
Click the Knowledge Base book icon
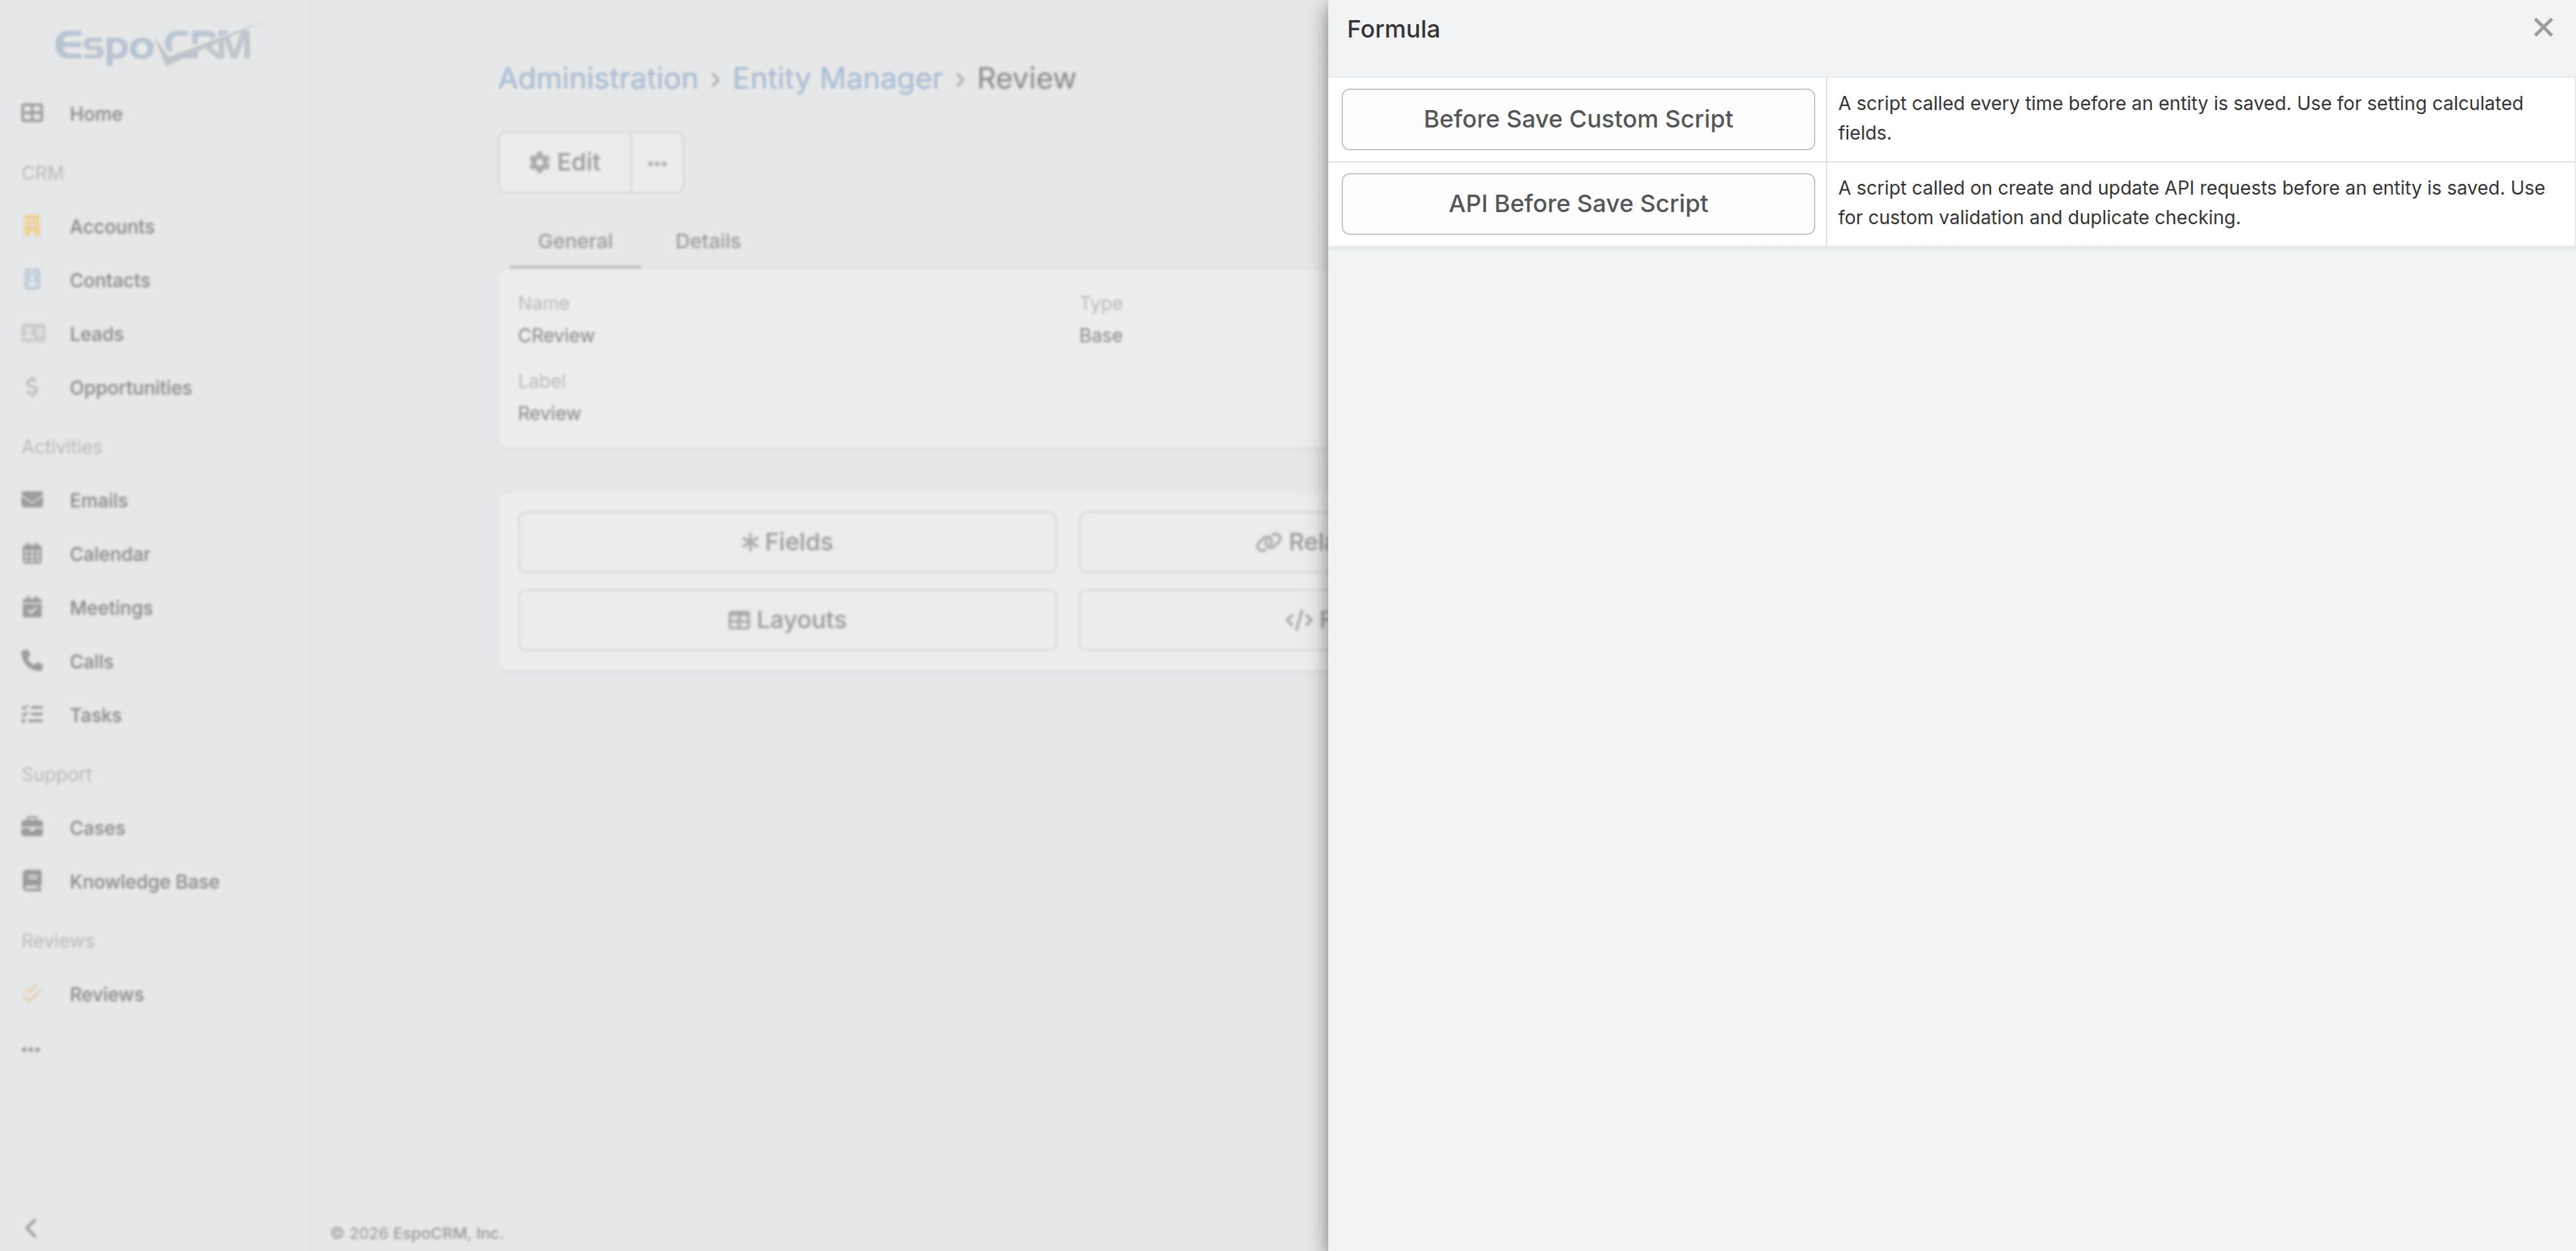32,881
